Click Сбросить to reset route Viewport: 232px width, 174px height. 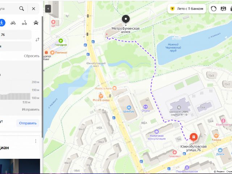pyautogui.click(x=32, y=56)
